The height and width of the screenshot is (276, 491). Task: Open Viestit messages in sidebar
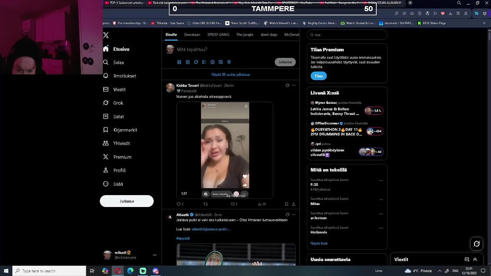pos(114,89)
